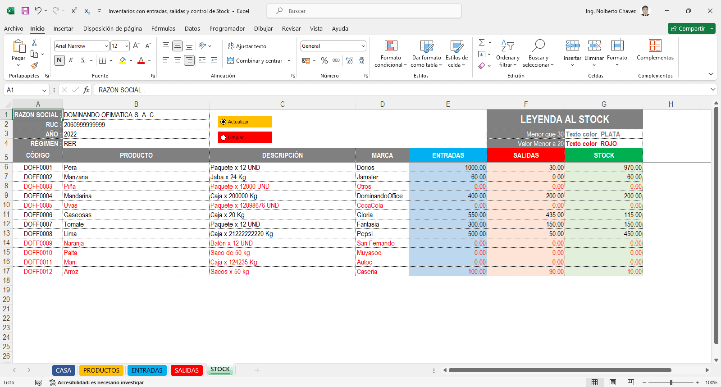Viewport: 721px width, 387px height.
Task: Open the Fórmulas ribbon tab
Action: coord(163,28)
